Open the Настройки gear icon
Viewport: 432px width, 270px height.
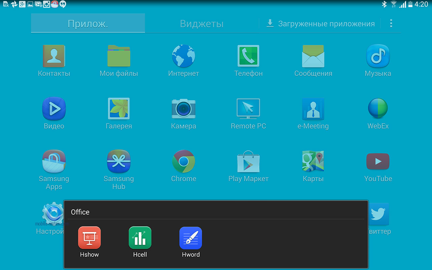coord(53,214)
